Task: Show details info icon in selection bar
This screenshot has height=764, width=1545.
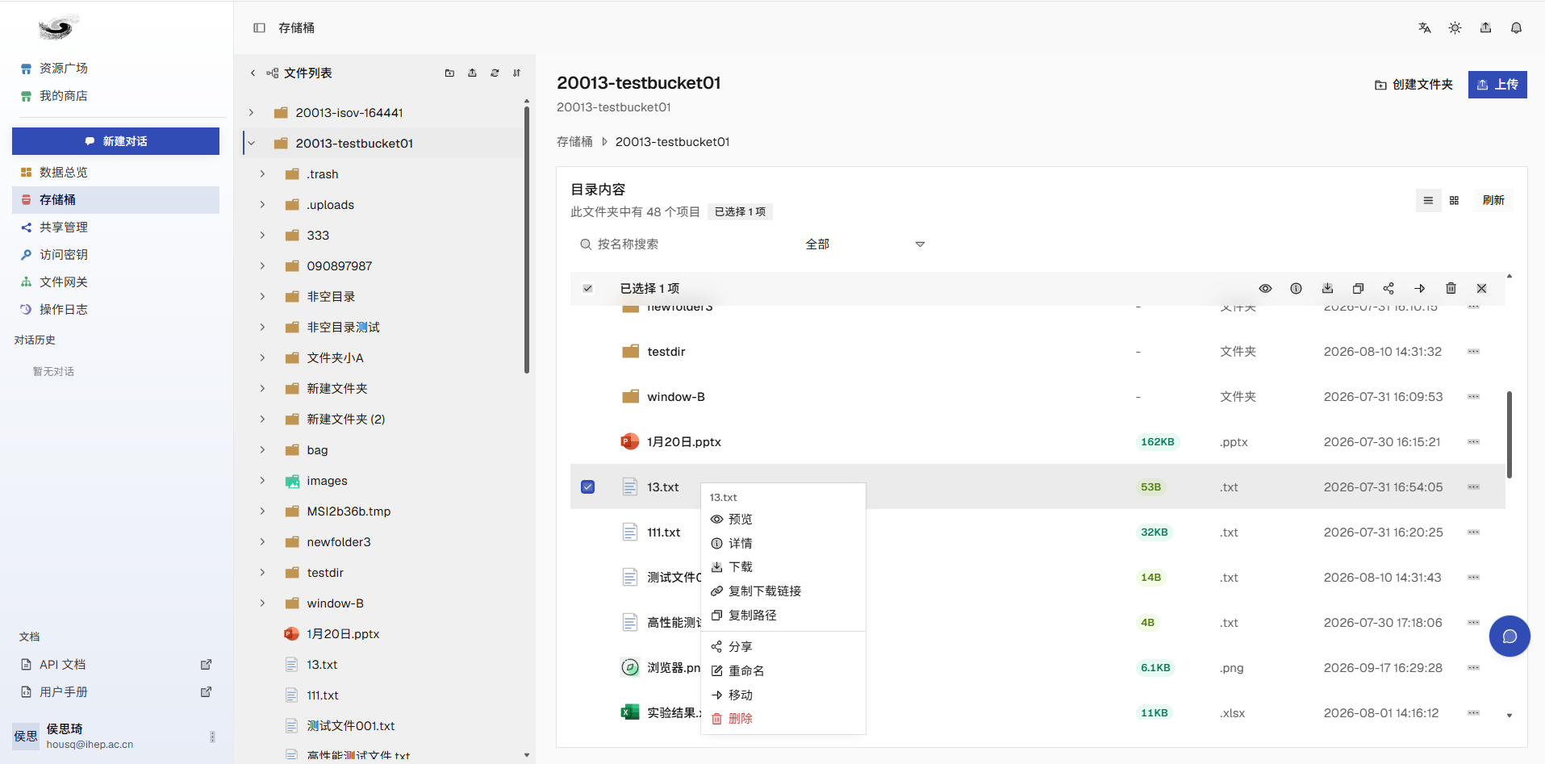Action: pos(1296,288)
